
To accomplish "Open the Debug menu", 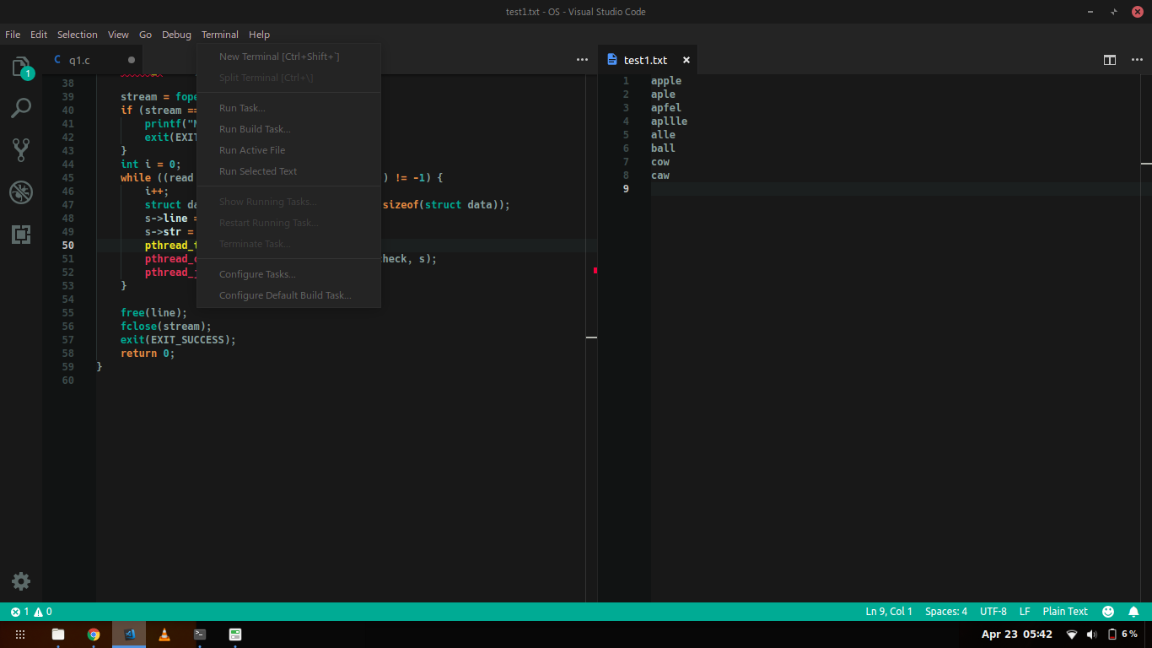I will click(x=176, y=35).
